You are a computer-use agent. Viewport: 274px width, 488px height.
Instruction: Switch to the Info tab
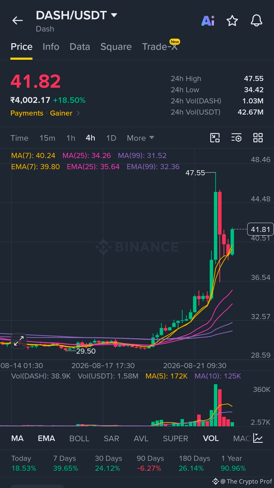point(51,47)
